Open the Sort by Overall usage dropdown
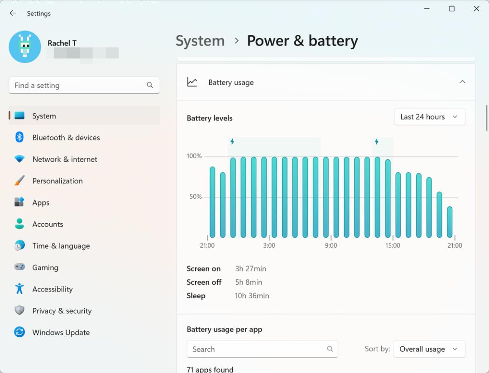Viewport: 489px width, 373px height. click(x=429, y=349)
